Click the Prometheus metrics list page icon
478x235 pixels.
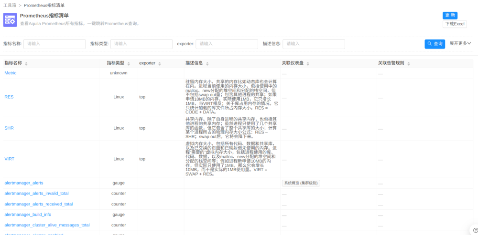click(10, 20)
